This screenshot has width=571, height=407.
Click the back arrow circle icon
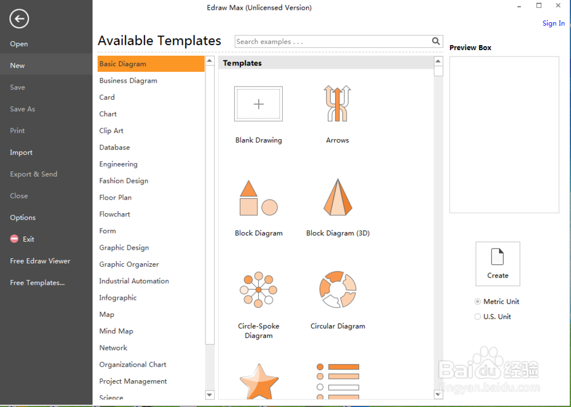tap(19, 19)
